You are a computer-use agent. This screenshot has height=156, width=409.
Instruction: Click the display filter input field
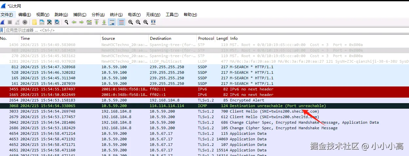click(206, 30)
